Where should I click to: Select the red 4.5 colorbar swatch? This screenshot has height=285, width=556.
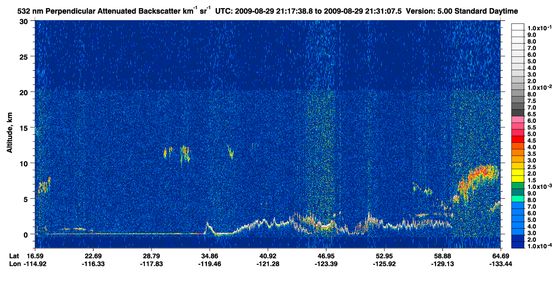518,139
